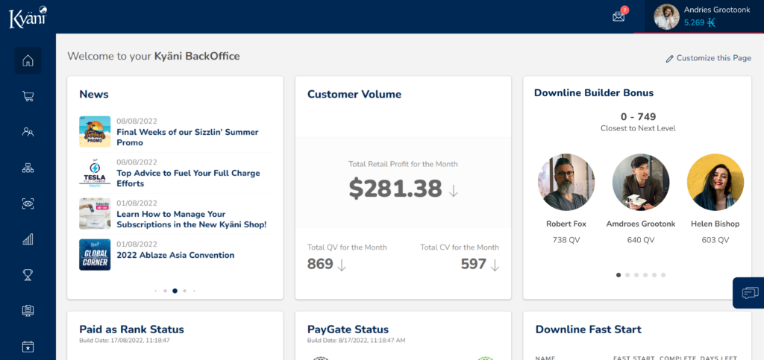Screen dimensions: 764x360
Task: Click the down arrow next to 597 CV
Action: tap(495, 265)
